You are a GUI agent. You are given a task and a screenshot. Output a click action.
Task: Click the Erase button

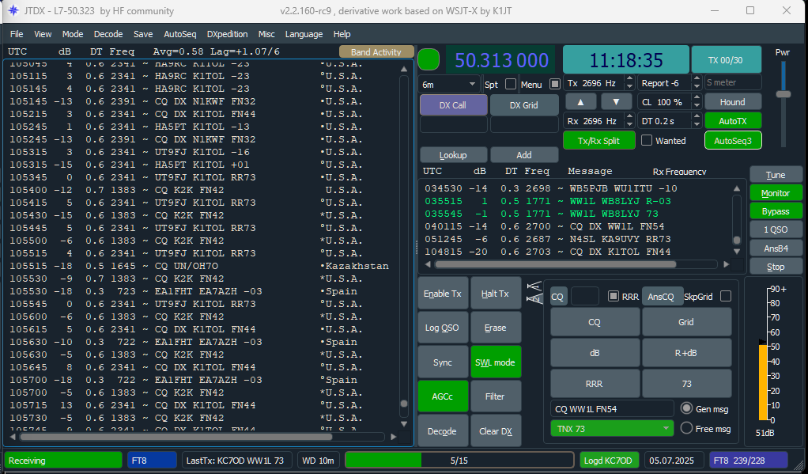pyautogui.click(x=495, y=328)
